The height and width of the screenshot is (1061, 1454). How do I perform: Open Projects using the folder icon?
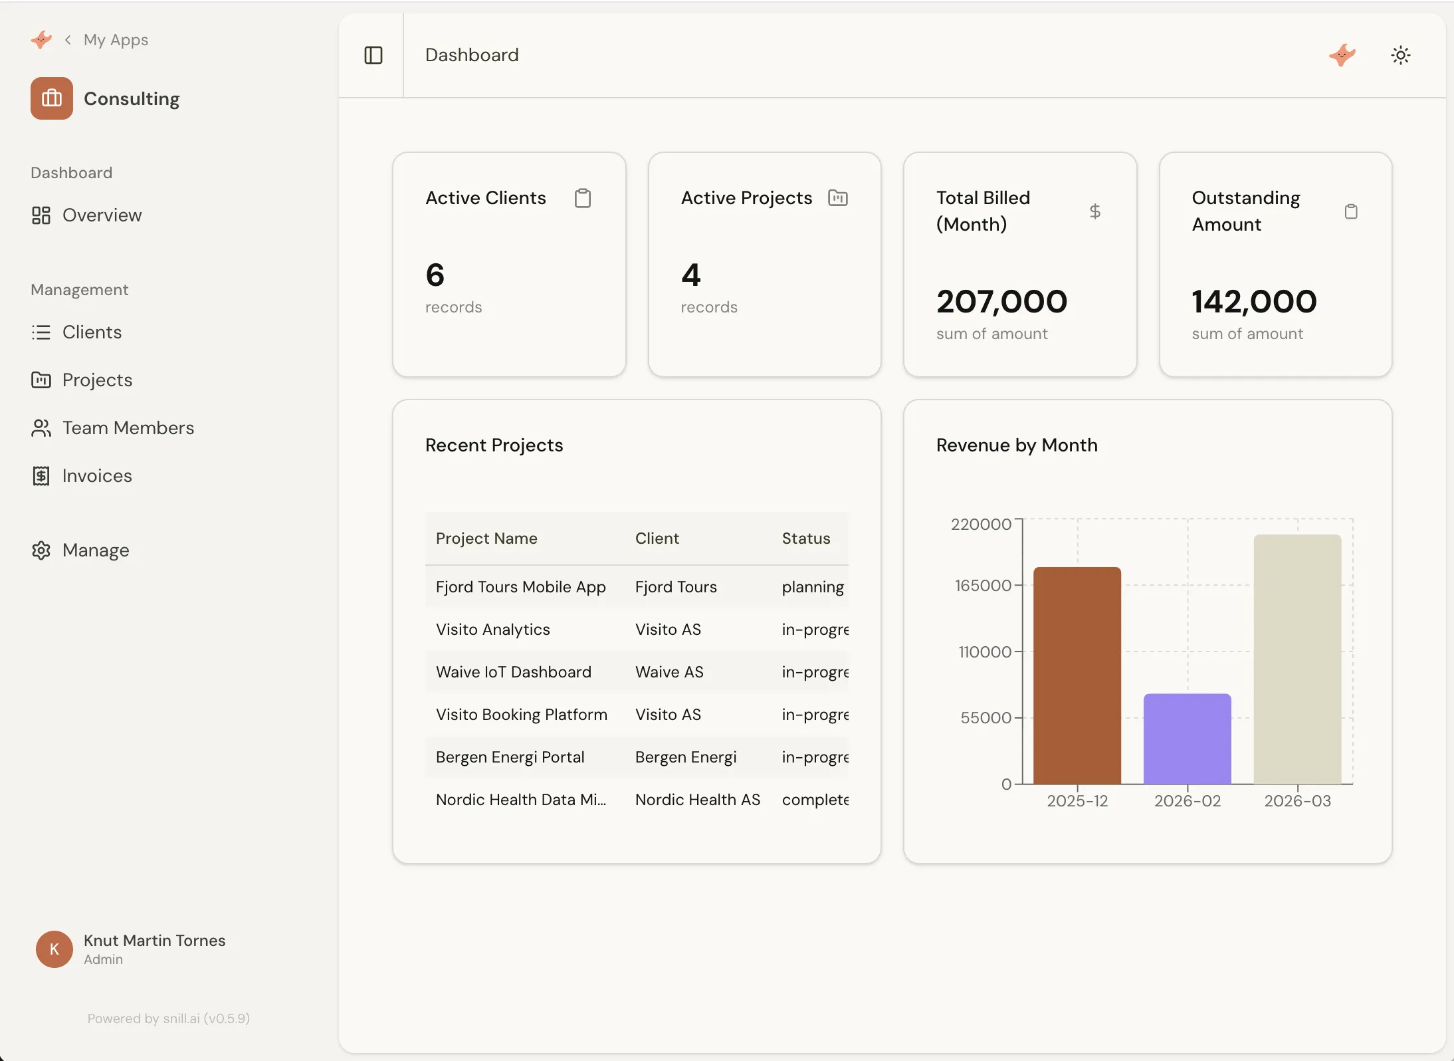coord(41,380)
